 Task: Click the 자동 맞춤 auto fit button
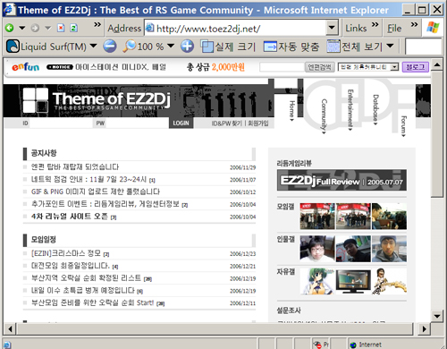pyautogui.click(x=291, y=47)
